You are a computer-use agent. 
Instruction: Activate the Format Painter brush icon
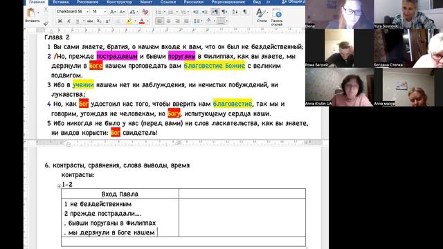click(46, 23)
